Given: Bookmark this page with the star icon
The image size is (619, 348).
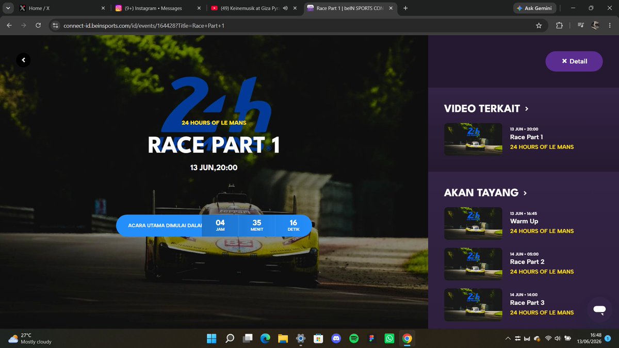Looking at the screenshot, I should coord(539,25).
